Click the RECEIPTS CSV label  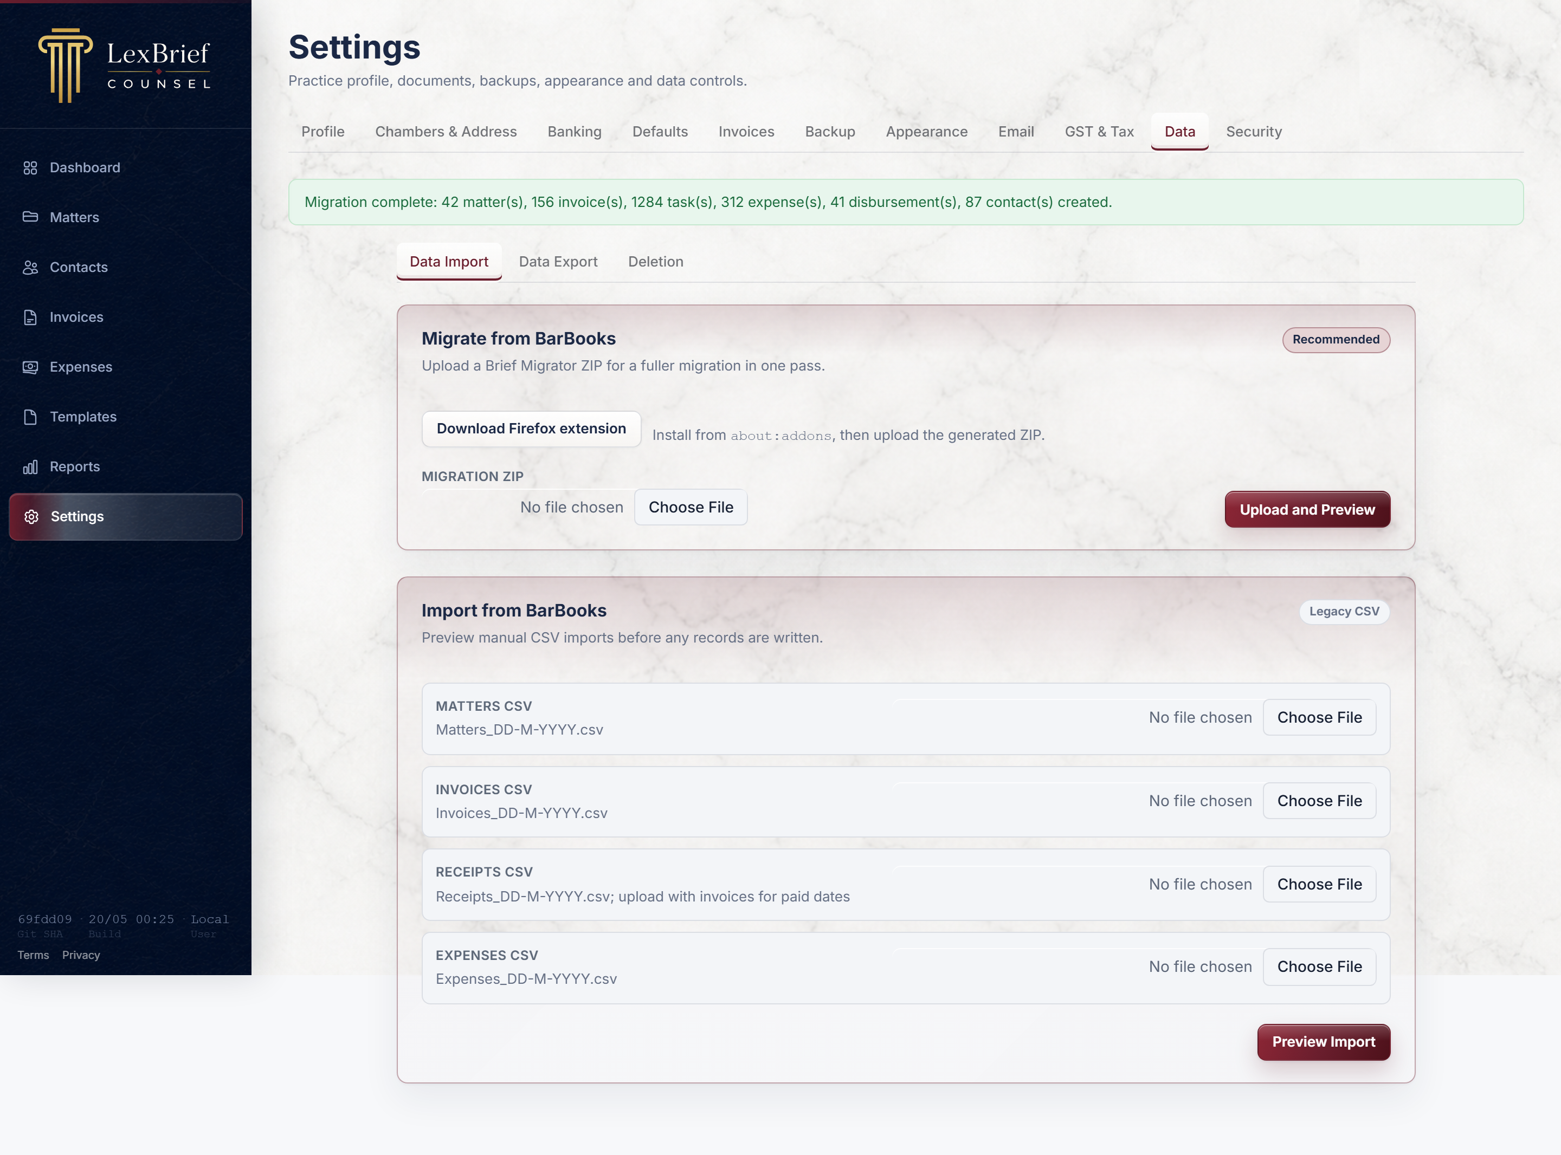[x=484, y=873]
